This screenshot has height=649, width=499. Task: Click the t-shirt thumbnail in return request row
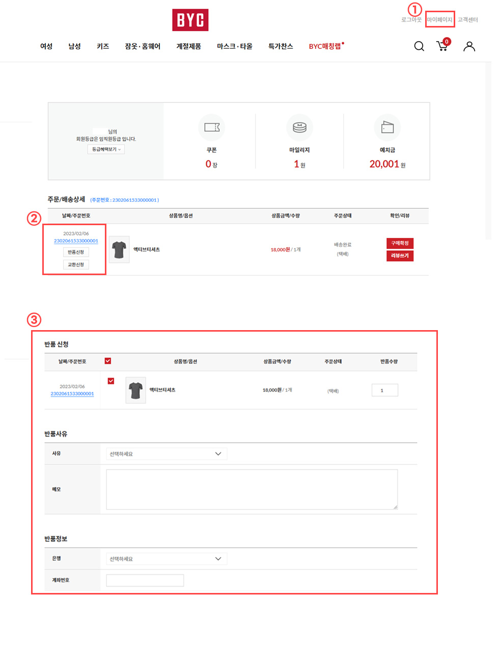click(135, 390)
